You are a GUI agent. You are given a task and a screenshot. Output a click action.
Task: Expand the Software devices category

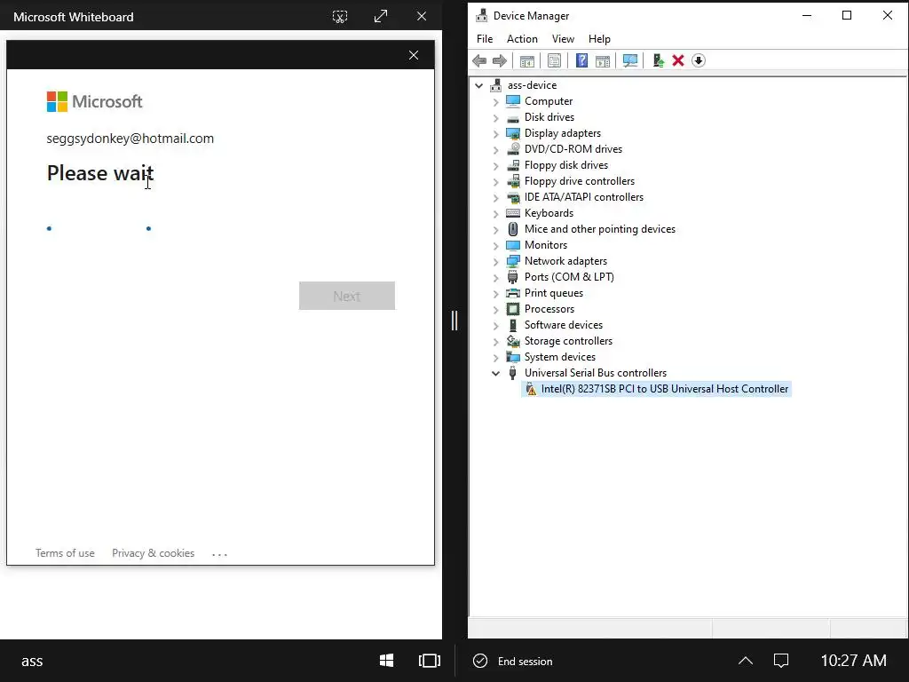tap(495, 325)
